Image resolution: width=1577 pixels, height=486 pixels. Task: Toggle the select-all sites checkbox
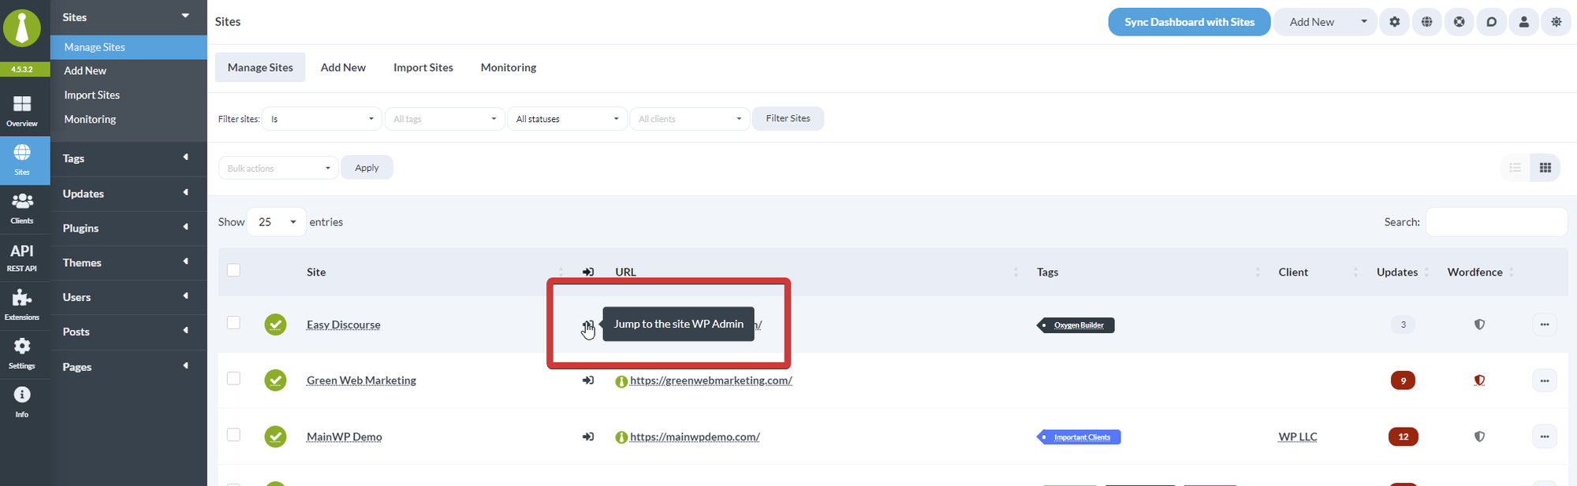point(233,270)
